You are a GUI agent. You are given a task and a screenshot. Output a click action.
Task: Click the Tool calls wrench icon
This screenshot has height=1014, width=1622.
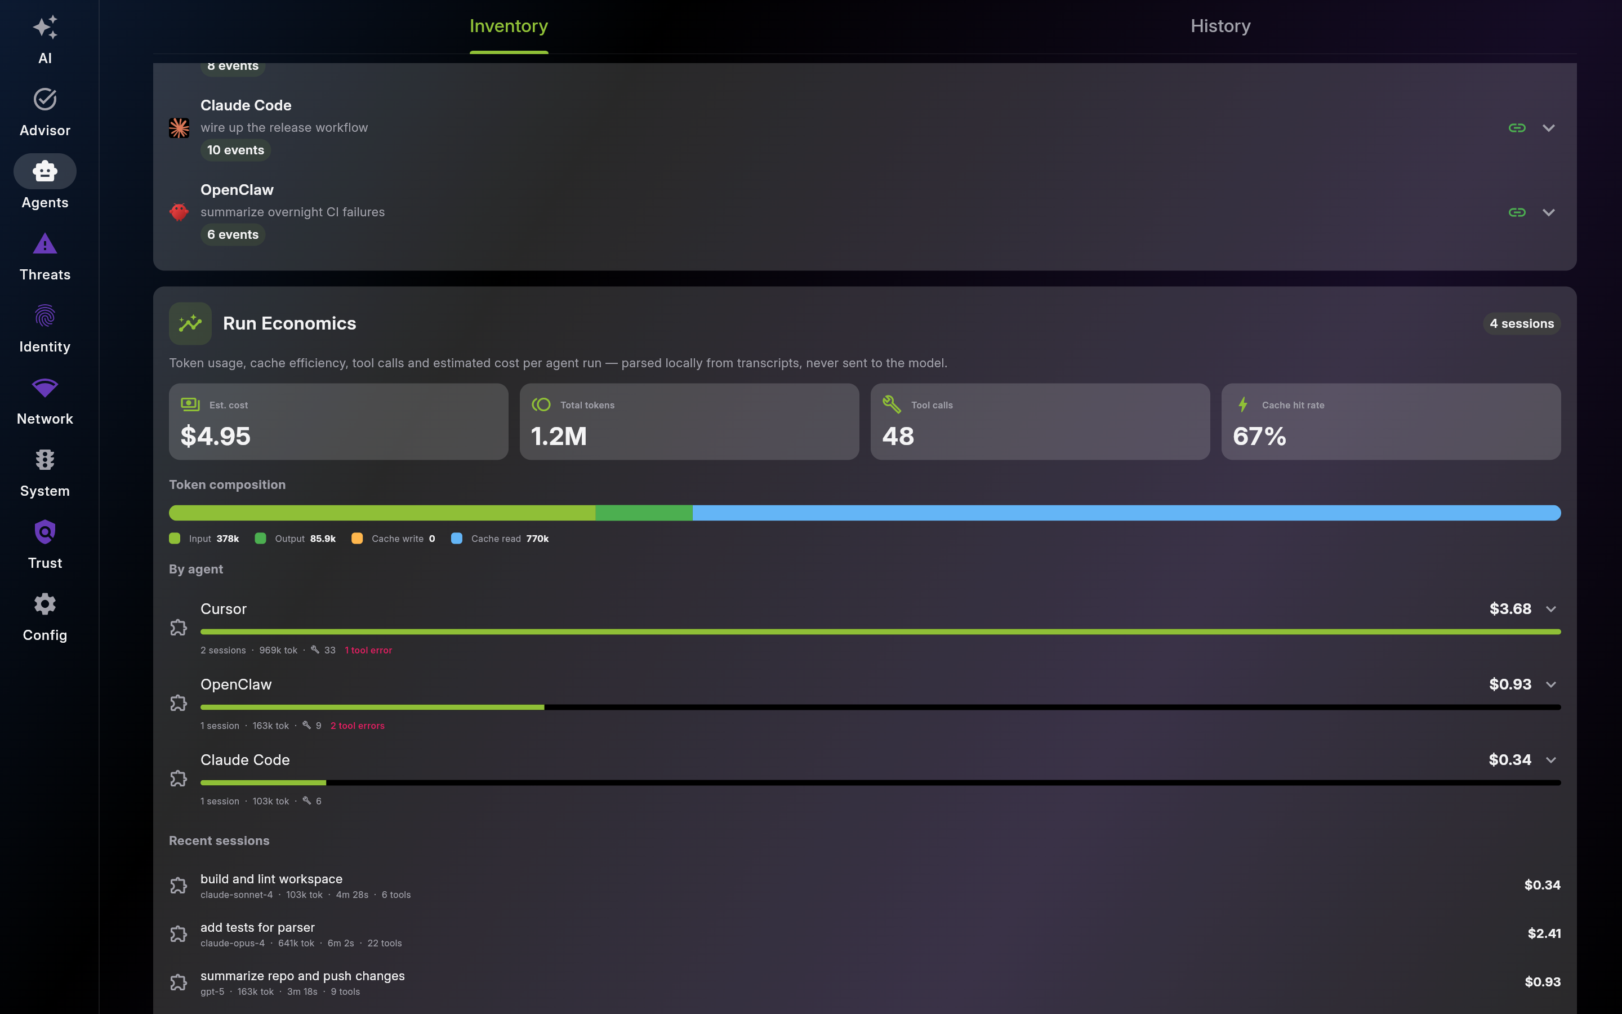click(892, 404)
